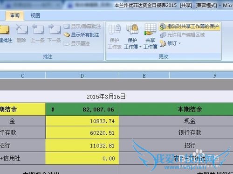233x174 pixels.
Task: Select the green 本期结余 header cell
Action: coord(176,109)
